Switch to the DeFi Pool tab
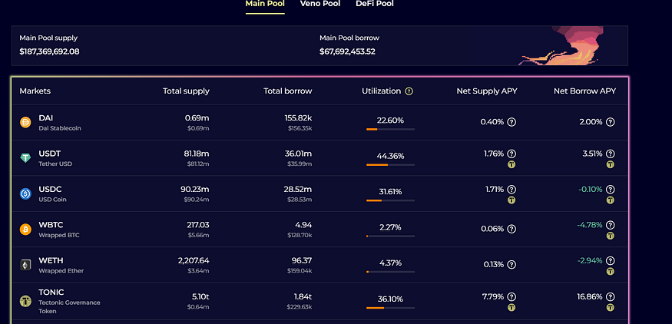 375,4
